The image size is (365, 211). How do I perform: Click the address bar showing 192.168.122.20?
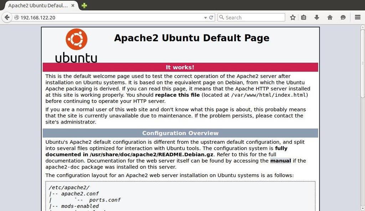click(x=109, y=17)
